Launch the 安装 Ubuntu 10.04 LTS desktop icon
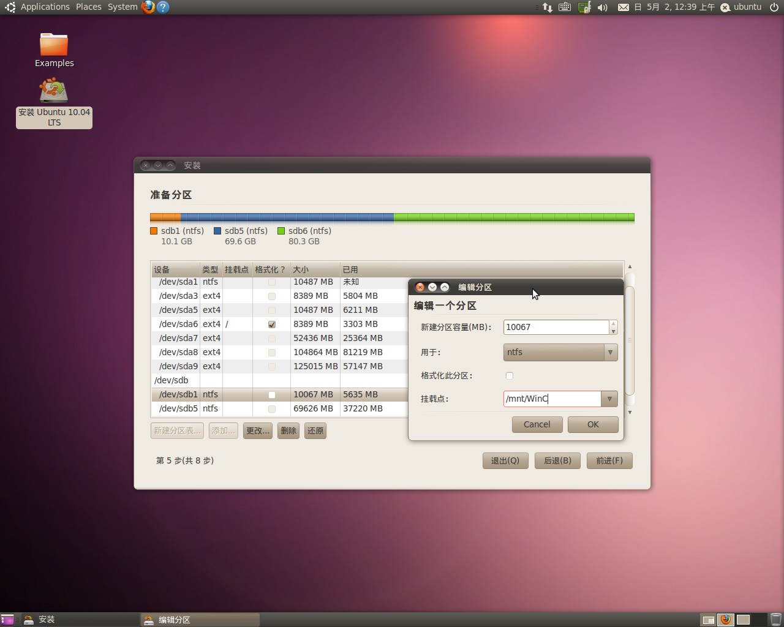Viewport: 784px width, 627px height. (54, 104)
